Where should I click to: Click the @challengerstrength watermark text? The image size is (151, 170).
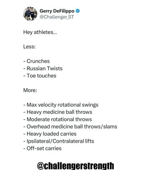pyautogui.click(x=75, y=166)
